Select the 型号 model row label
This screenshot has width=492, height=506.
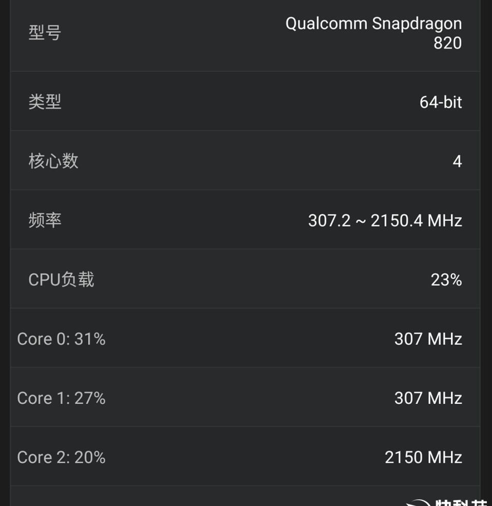click(45, 32)
